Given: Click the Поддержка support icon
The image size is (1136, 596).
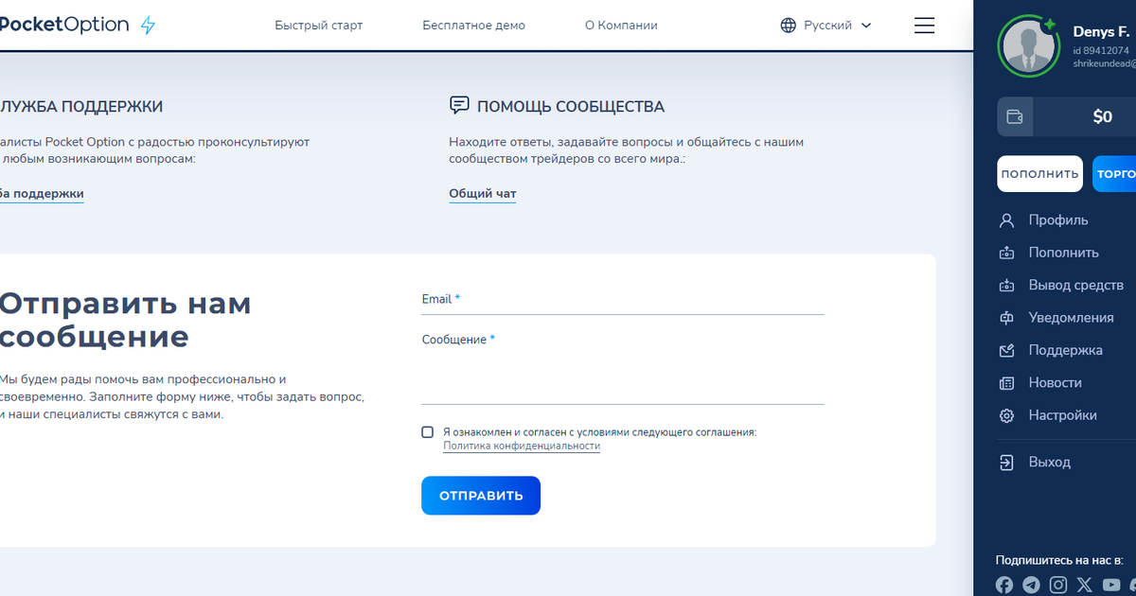Looking at the screenshot, I should tap(1007, 350).
